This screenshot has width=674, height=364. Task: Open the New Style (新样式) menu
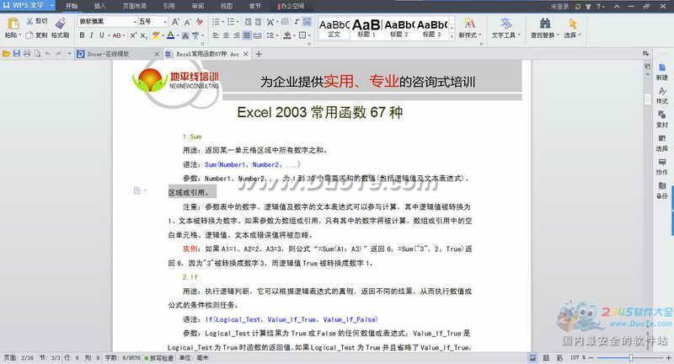coord(470,28)
